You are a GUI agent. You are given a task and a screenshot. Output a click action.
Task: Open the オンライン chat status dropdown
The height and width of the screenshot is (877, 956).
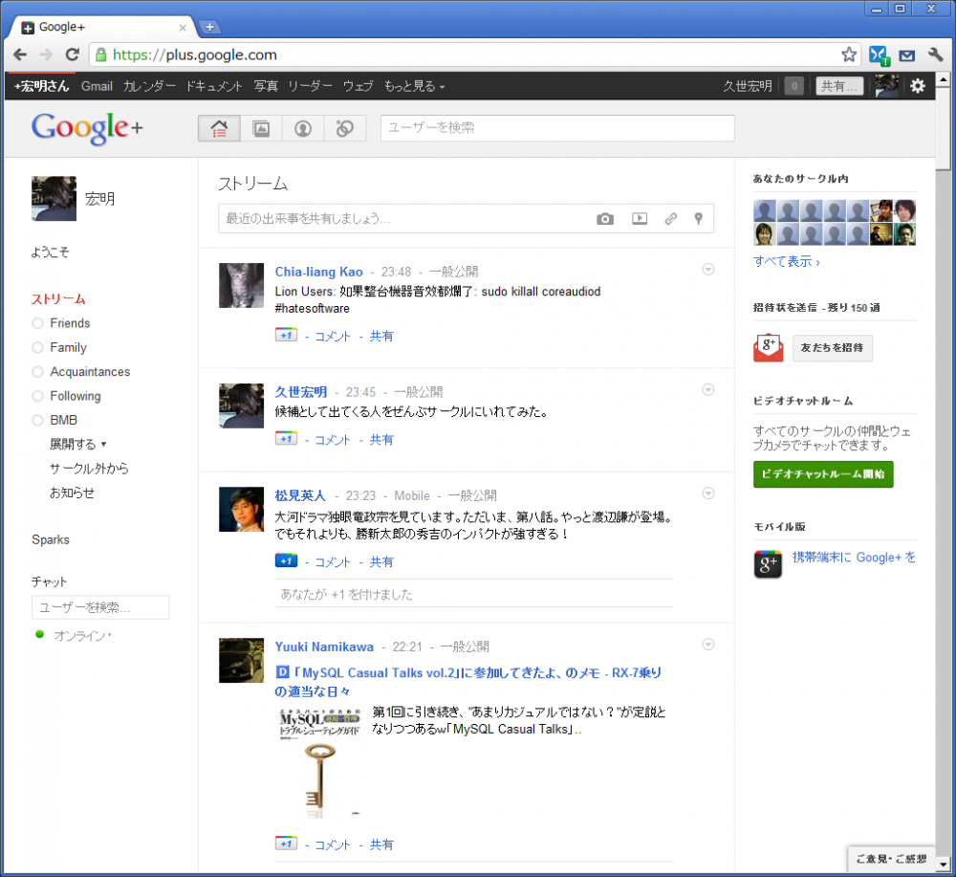click(82, 635)
